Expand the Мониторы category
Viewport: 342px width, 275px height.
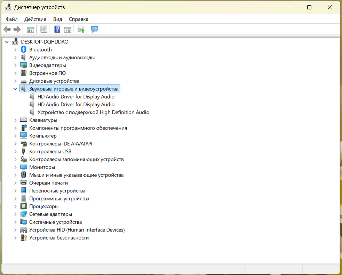tap(15, 167)
